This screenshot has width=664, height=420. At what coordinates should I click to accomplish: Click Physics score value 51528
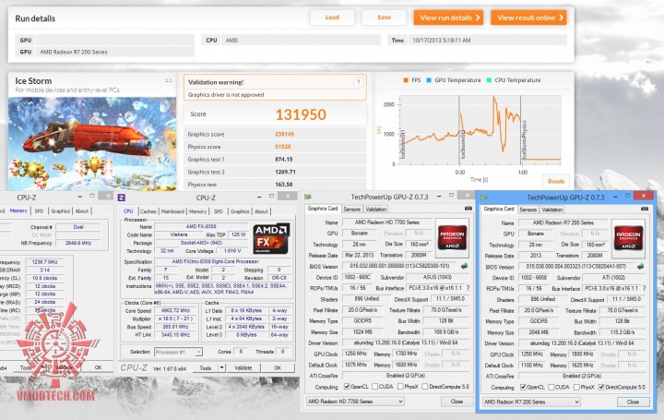282,147
